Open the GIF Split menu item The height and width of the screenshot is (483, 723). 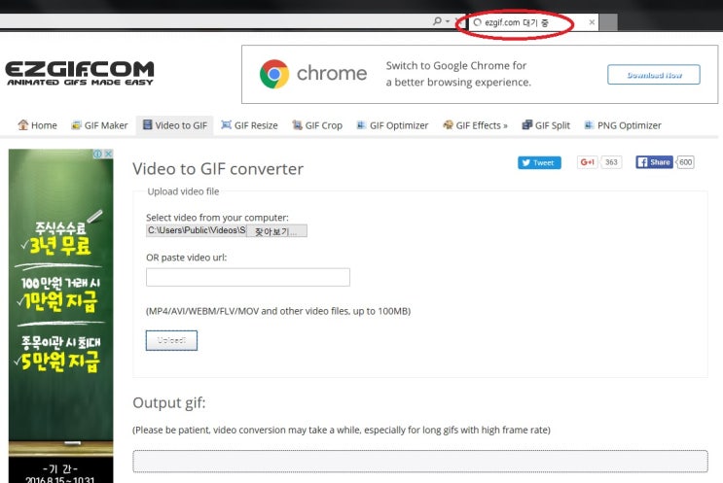tap(546, 125)
